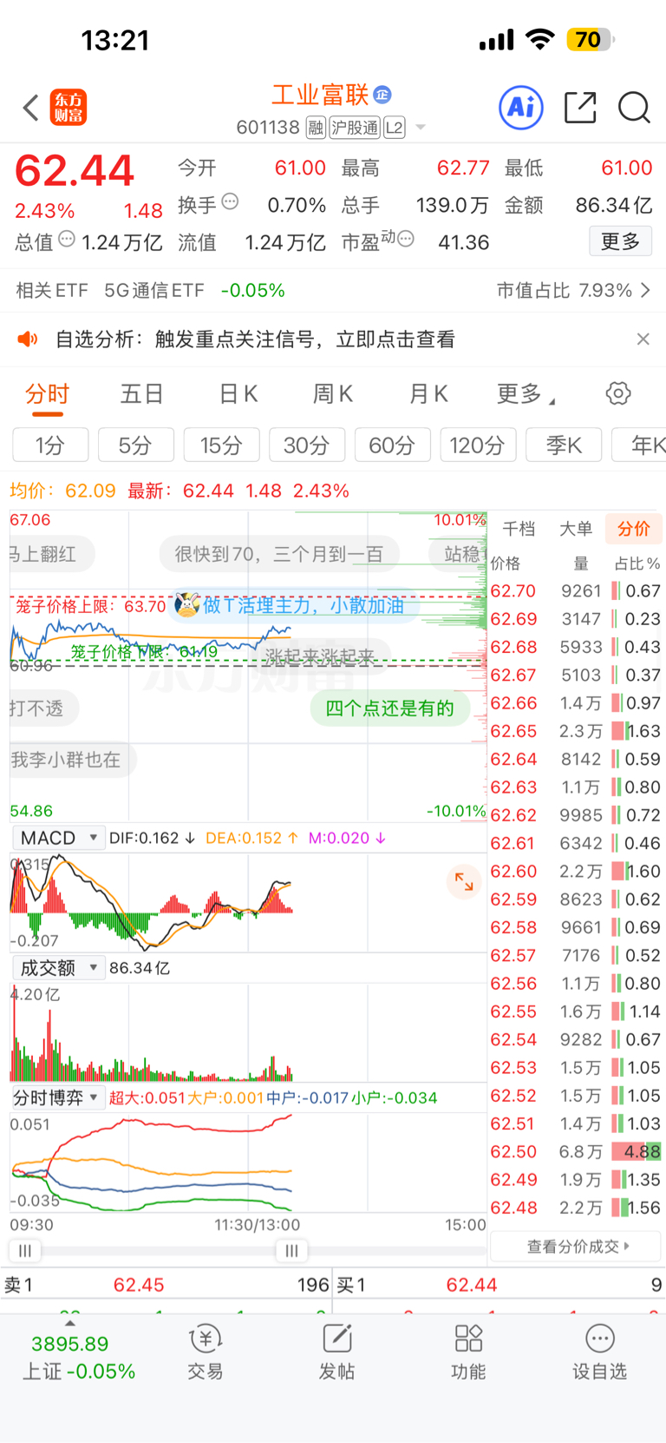666x1443 pixels.
Task: Open the 东方财富 logo icon
Action: 69,108
